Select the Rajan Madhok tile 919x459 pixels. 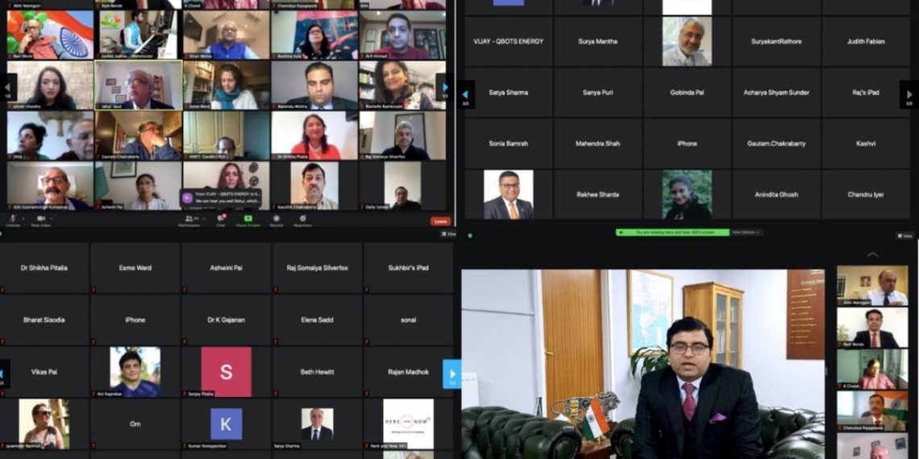click(408, 372)
